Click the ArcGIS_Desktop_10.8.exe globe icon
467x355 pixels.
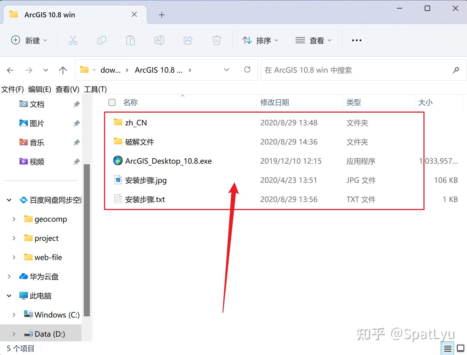(118, 160)
